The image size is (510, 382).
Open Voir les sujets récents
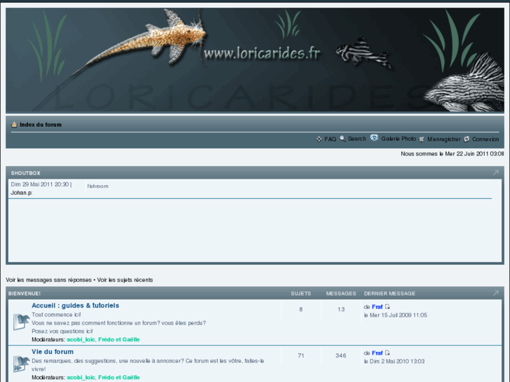(x=125, y=280)
